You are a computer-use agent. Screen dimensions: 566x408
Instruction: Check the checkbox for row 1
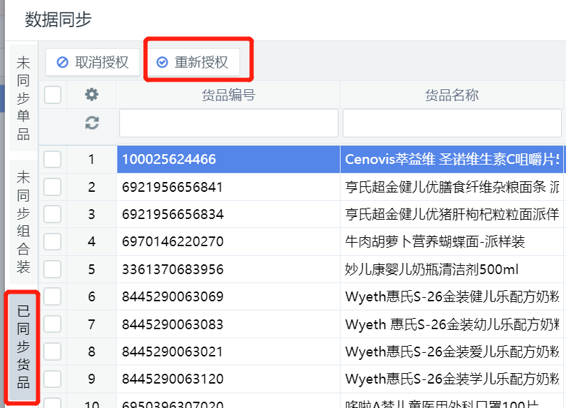click(53, 159)
